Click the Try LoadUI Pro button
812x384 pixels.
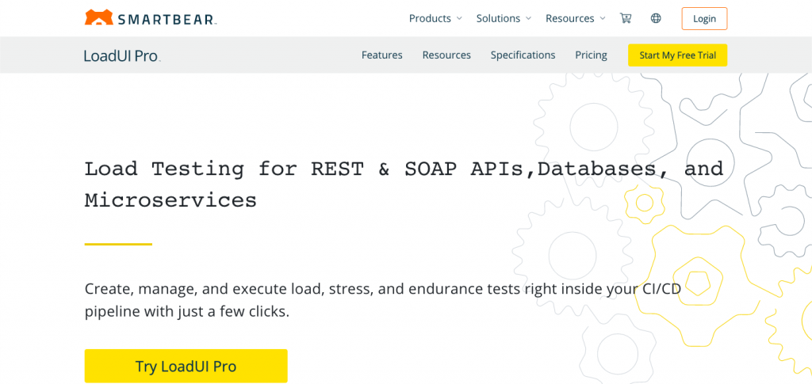coord(186,366)
